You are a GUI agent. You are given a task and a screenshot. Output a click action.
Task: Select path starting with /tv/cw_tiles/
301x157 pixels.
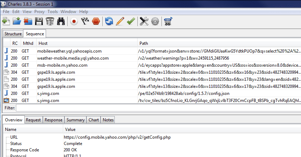tap(220, 101)
